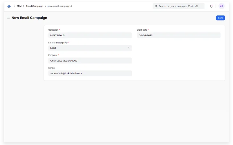233x145 pixels.
Task: Focus the search or command box
Action: pyautogui.click(x=181, y=6)
